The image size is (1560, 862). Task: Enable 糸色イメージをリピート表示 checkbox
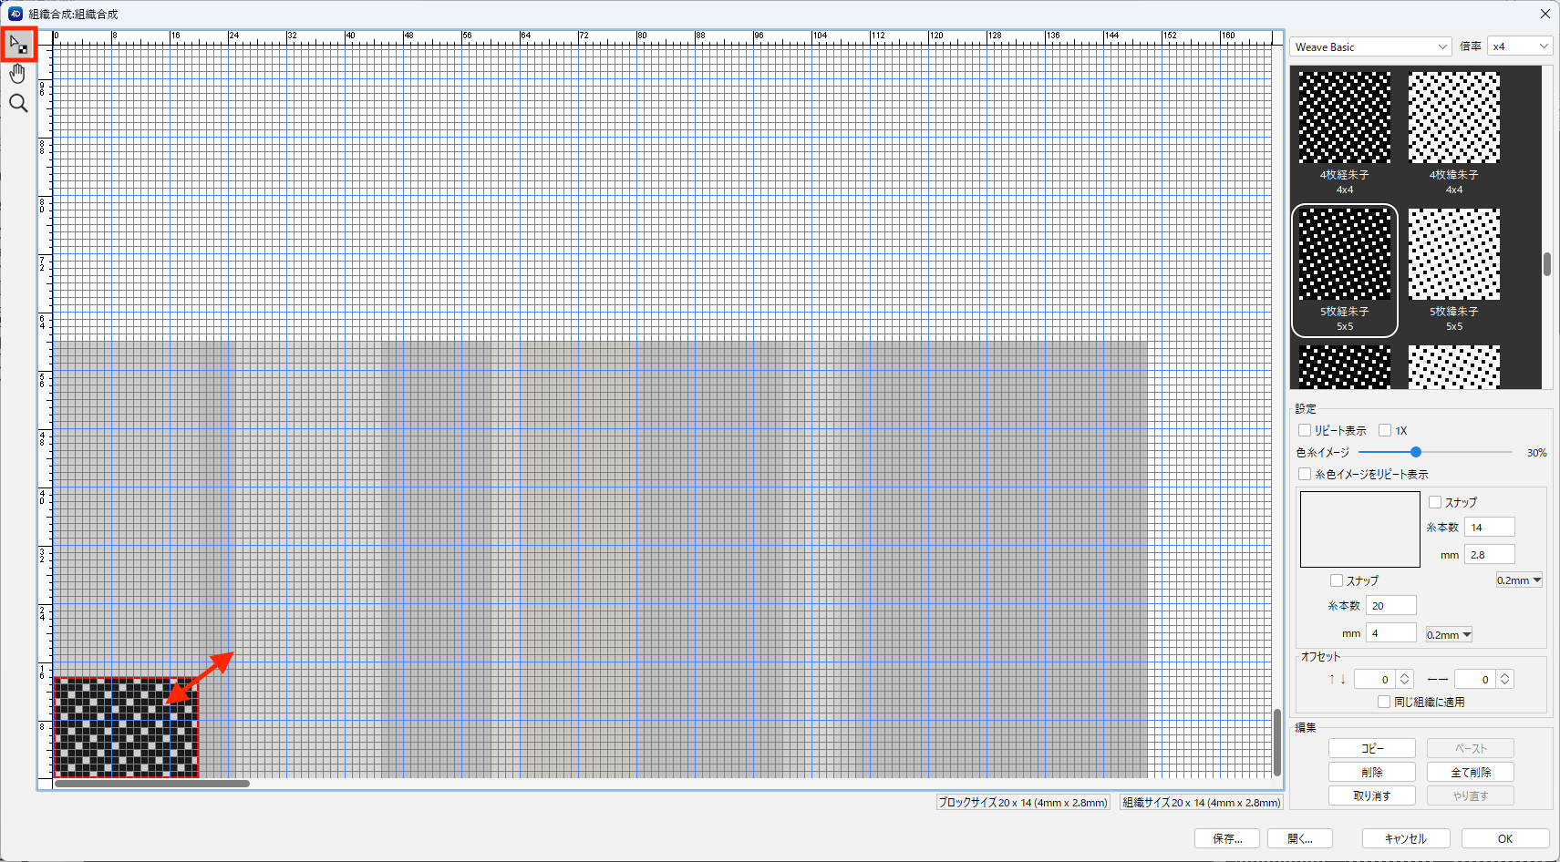tap(1305, 474)
